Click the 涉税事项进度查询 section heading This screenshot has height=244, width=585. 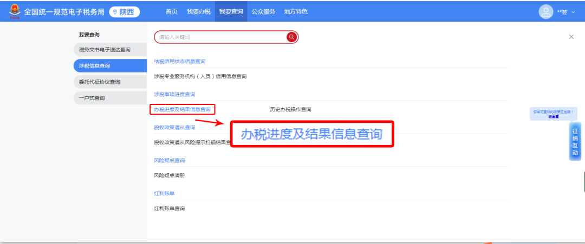174,94
